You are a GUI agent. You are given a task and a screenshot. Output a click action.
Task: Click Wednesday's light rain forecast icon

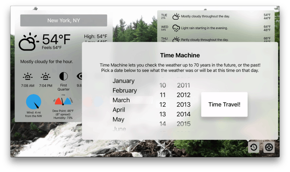coord(176,28)
